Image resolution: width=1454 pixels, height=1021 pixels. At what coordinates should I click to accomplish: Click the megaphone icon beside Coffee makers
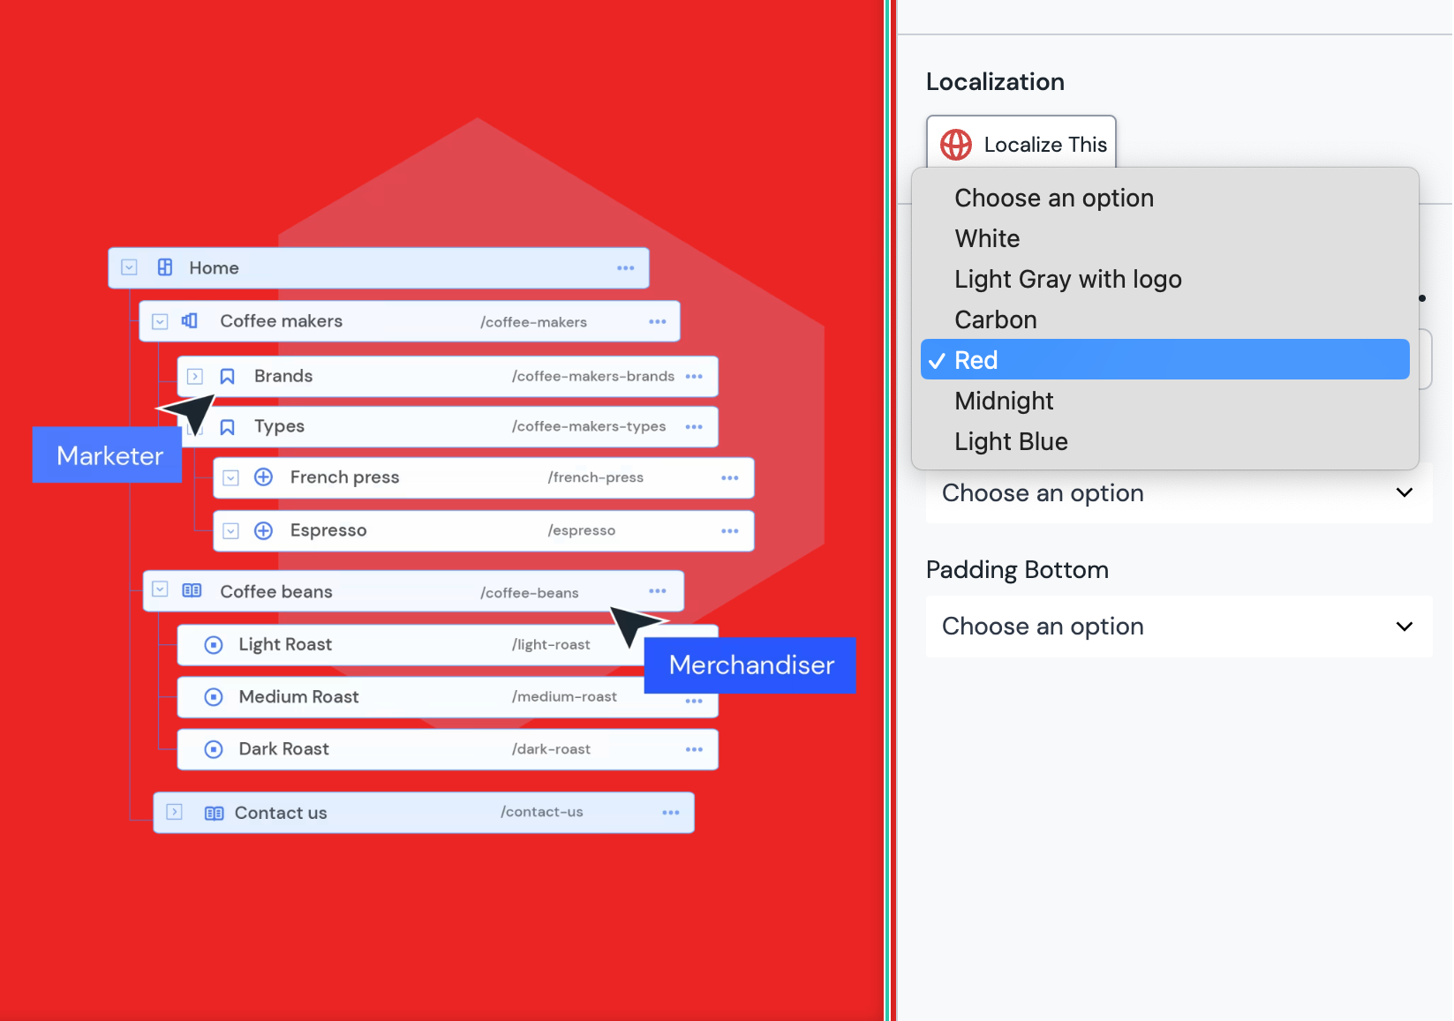click(189, 321)
